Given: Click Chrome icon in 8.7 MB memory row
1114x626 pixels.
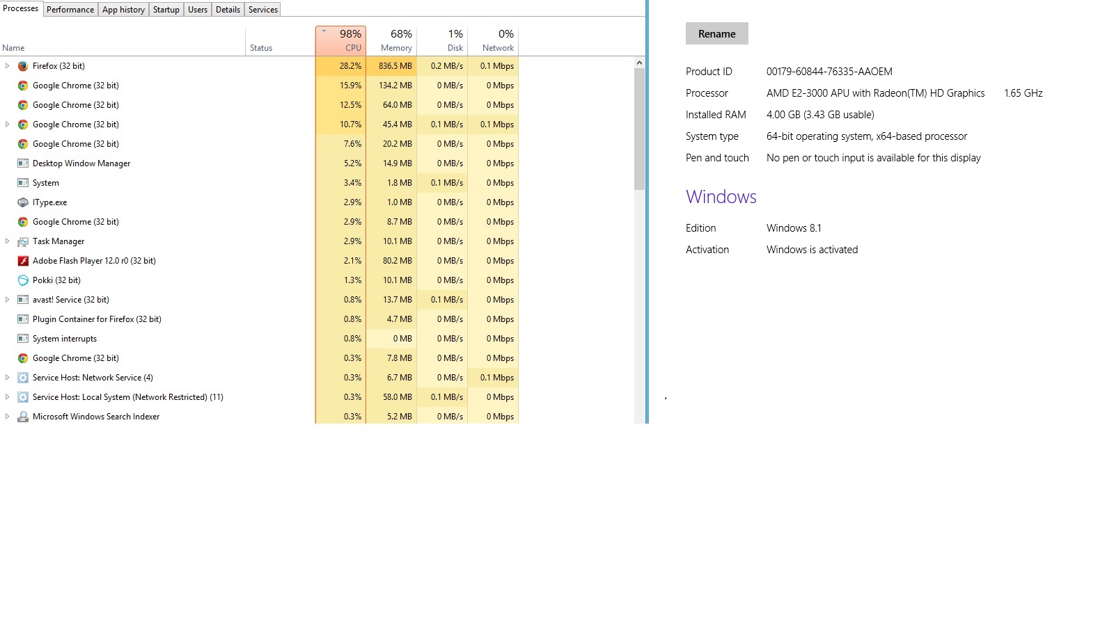Looking at the screenshot, I should pyautogui.click(x=23, y=222).
